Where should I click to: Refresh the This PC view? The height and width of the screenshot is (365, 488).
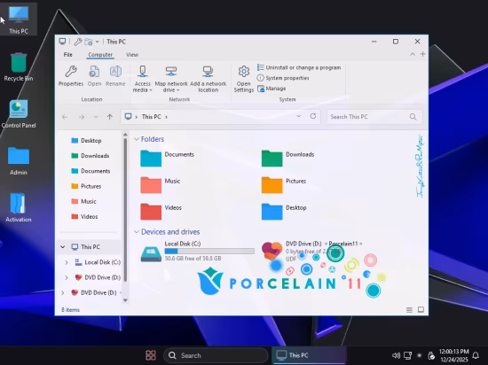[x=313, y=116]
